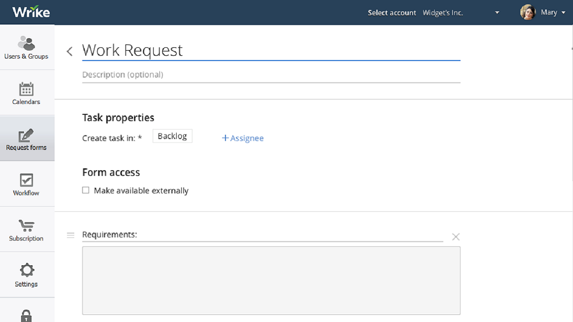Open Users & Groups sidebar icon
Image resolution: width=573 pixels, height=322 pixels.
27,43
